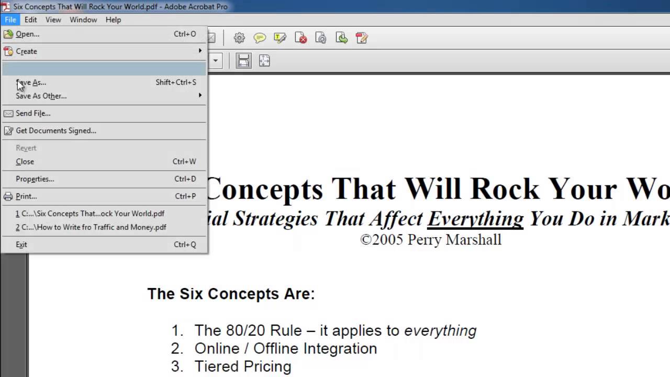
Task: Select the yellow sticky note comment tool
Action: 260,38
